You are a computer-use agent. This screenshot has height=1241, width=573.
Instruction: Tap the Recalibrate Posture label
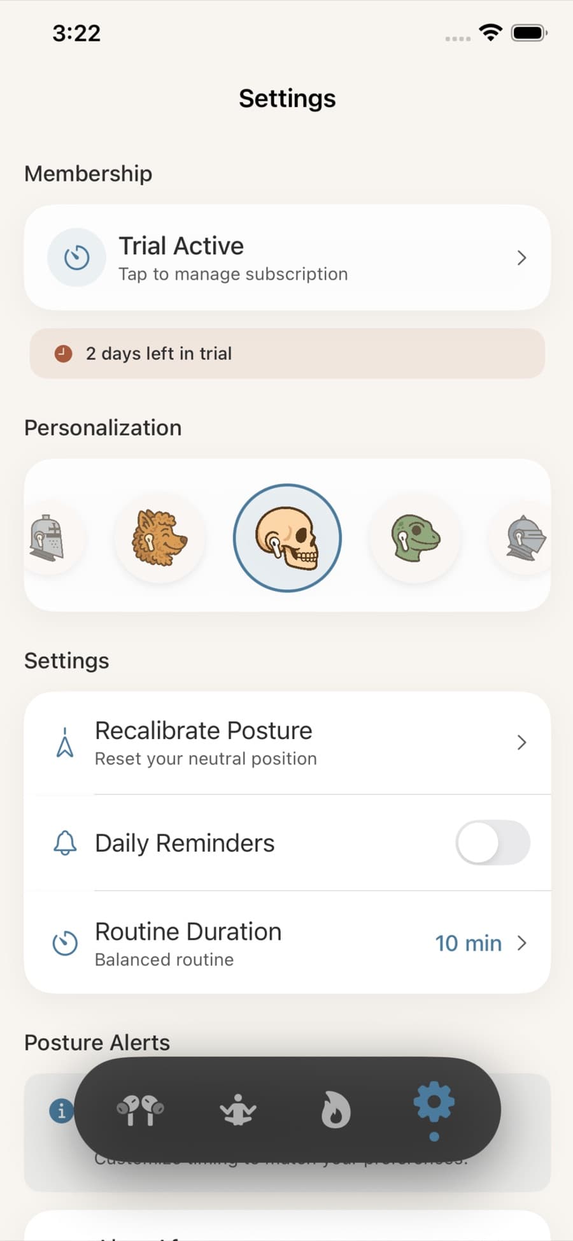[204, 731]
